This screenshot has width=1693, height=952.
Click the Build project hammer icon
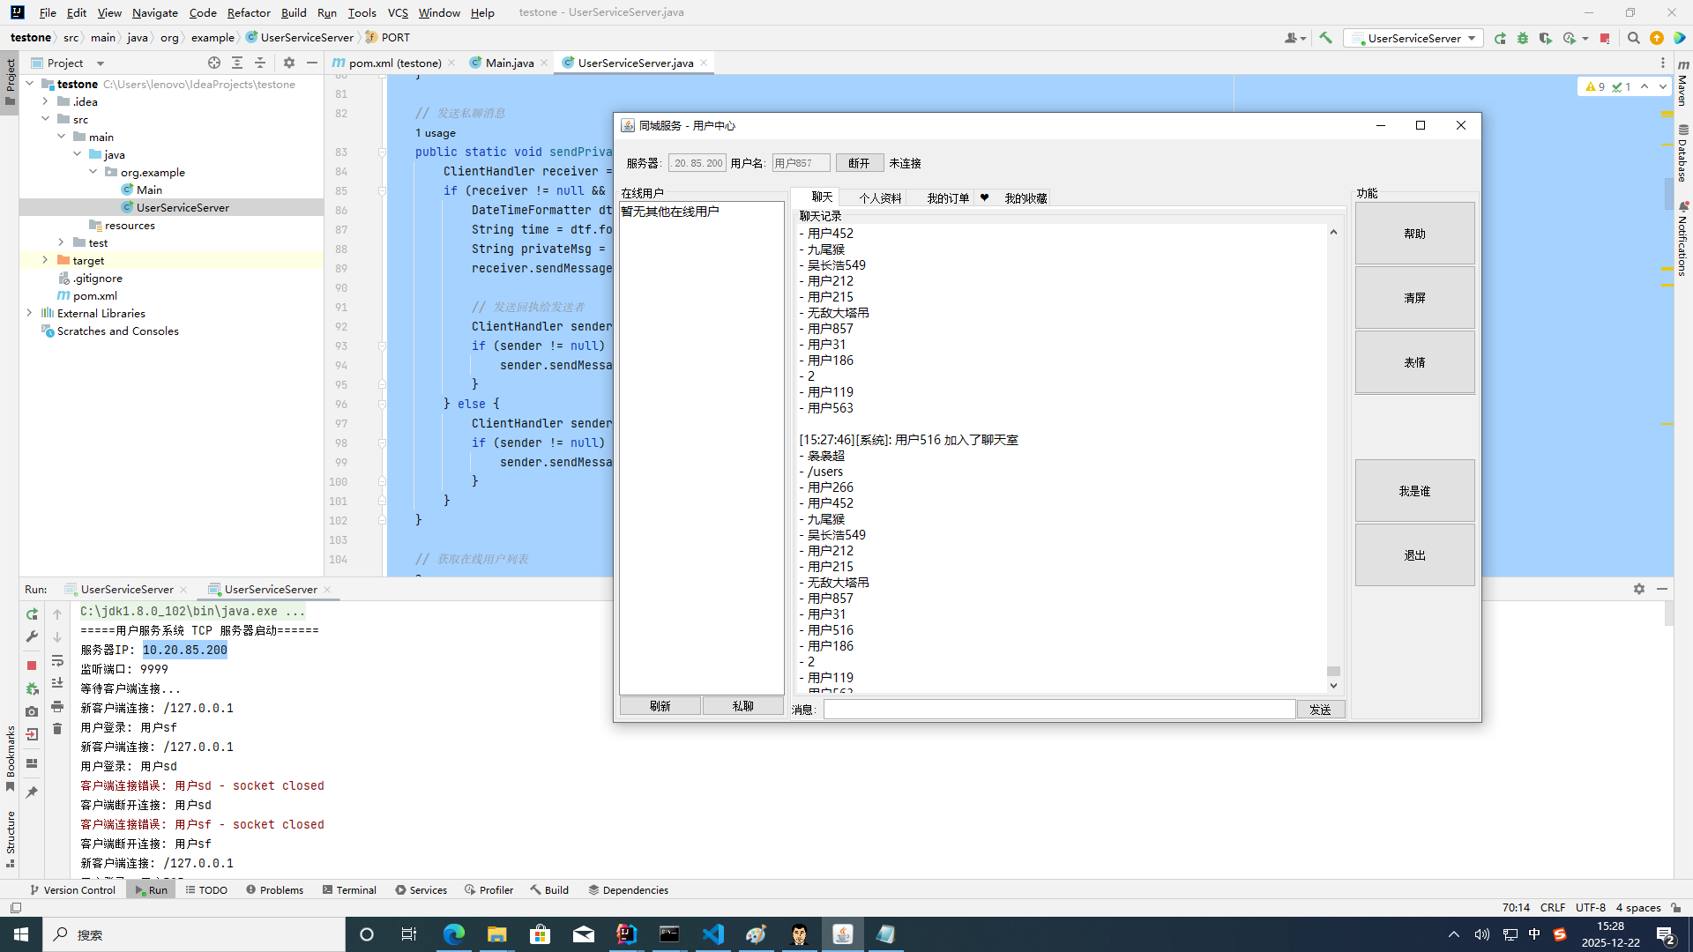[x=1325, y=38]
